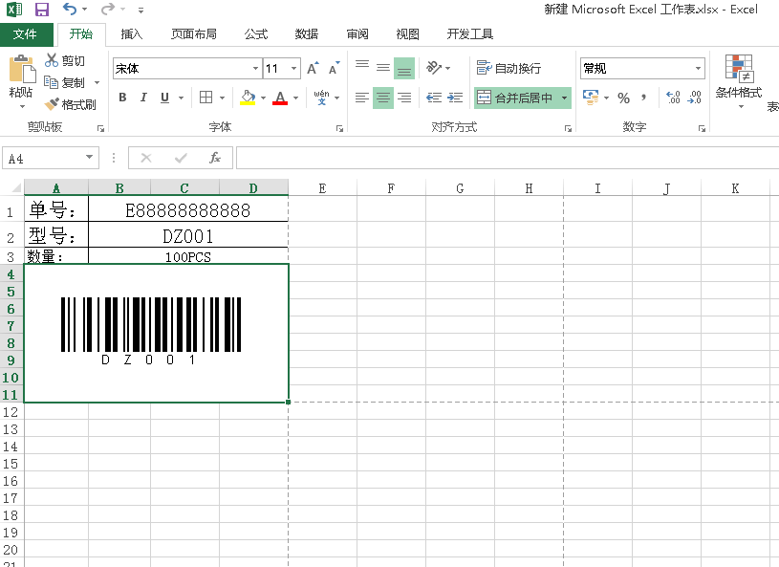The width and height of the screenshot is (779, 567).
Task: Customize quick access toolbar dropdown
Action: coord(141,10)
